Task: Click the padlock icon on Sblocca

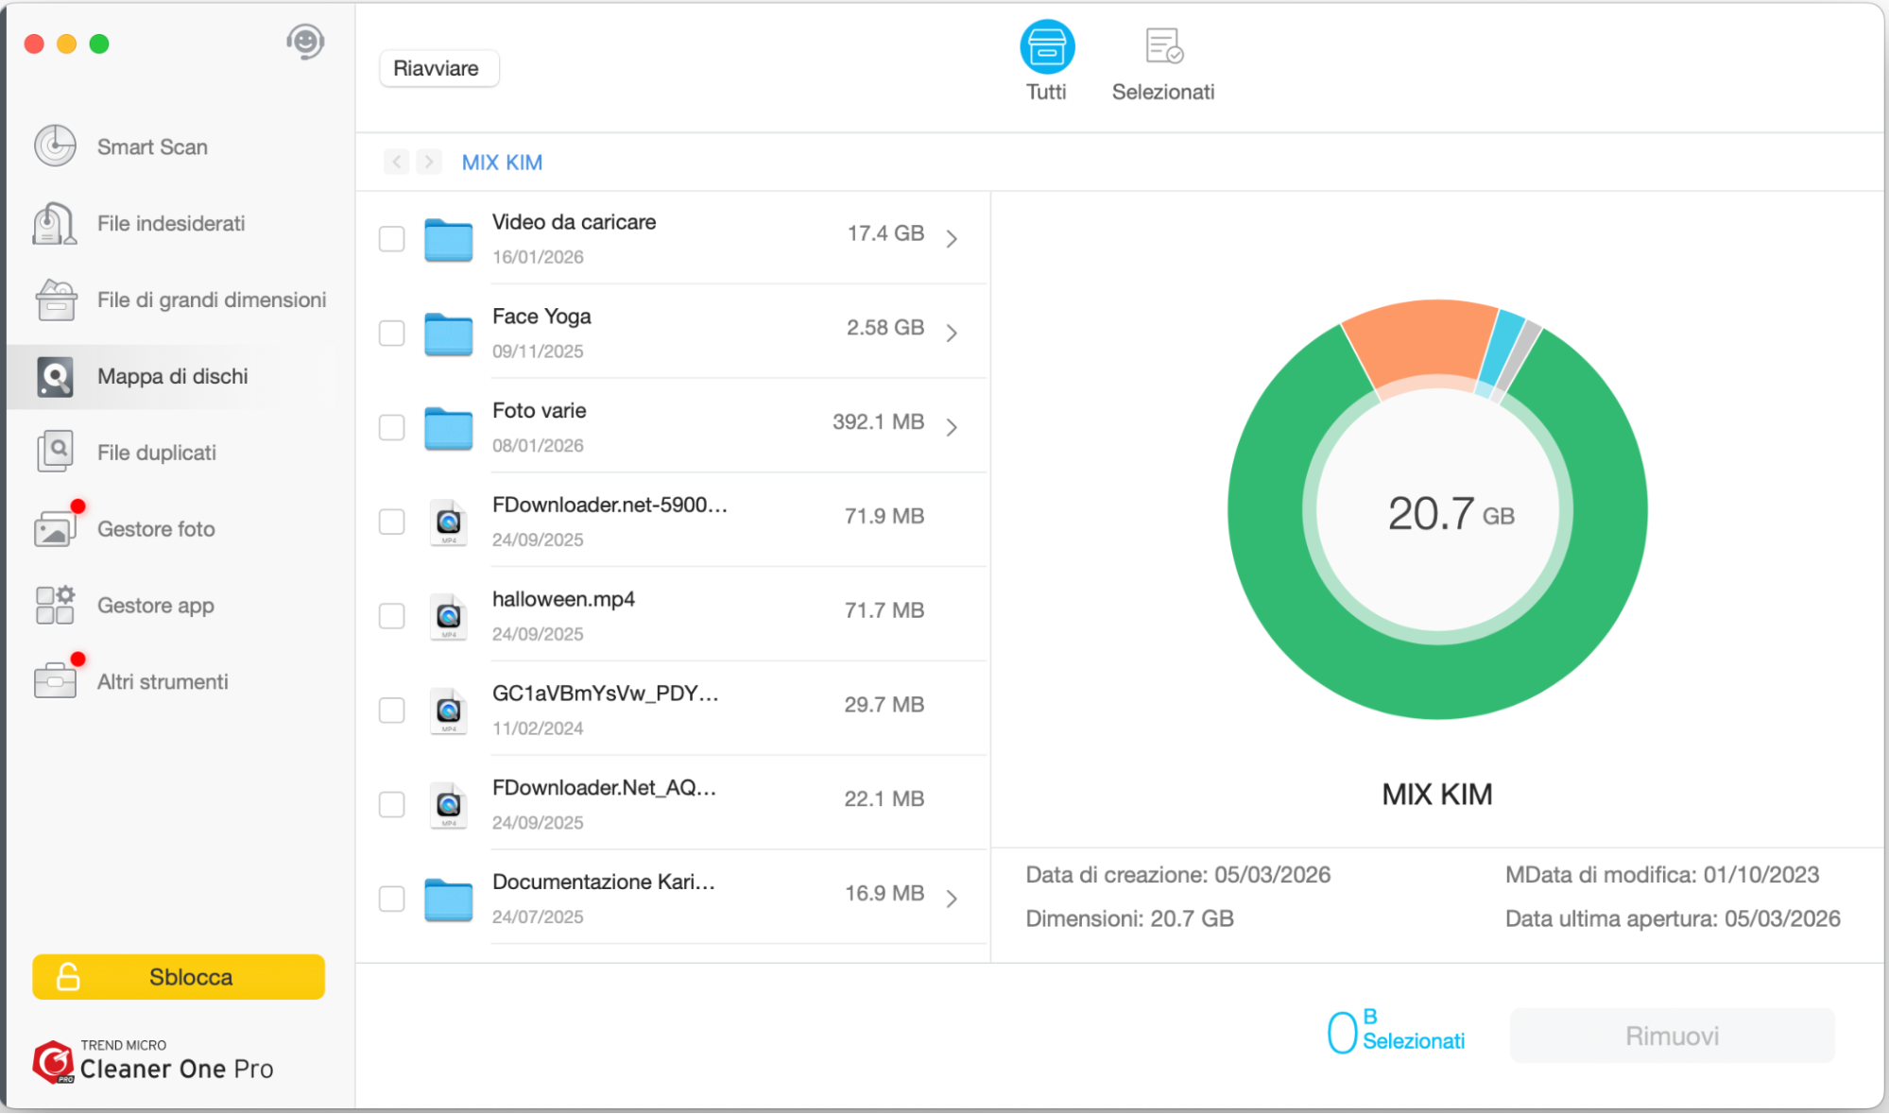Action: click(x=68, y=977)
